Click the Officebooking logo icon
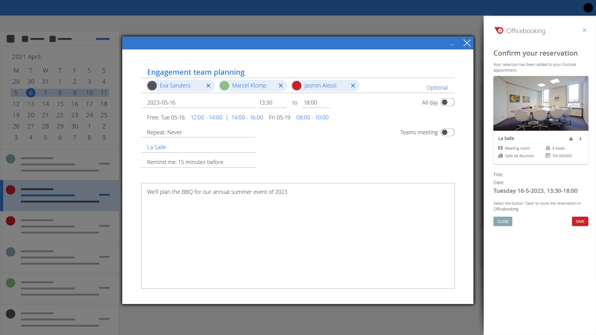The image size is (596, 335). [x=499, y=31]
